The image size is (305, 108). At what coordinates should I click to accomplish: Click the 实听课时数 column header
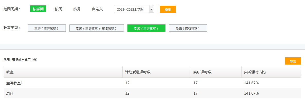coord(216,72)
